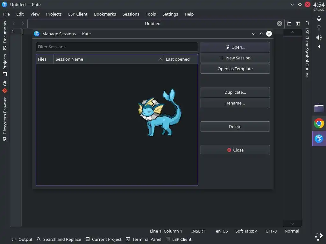The height and width of the screenshot is (244, 326).
Task: Click the new document icon in tab bar
Action: click(x=289, y=24)
